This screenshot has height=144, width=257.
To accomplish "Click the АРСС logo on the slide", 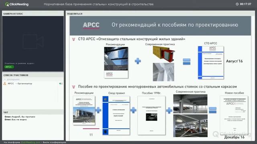I will [91, 25].
